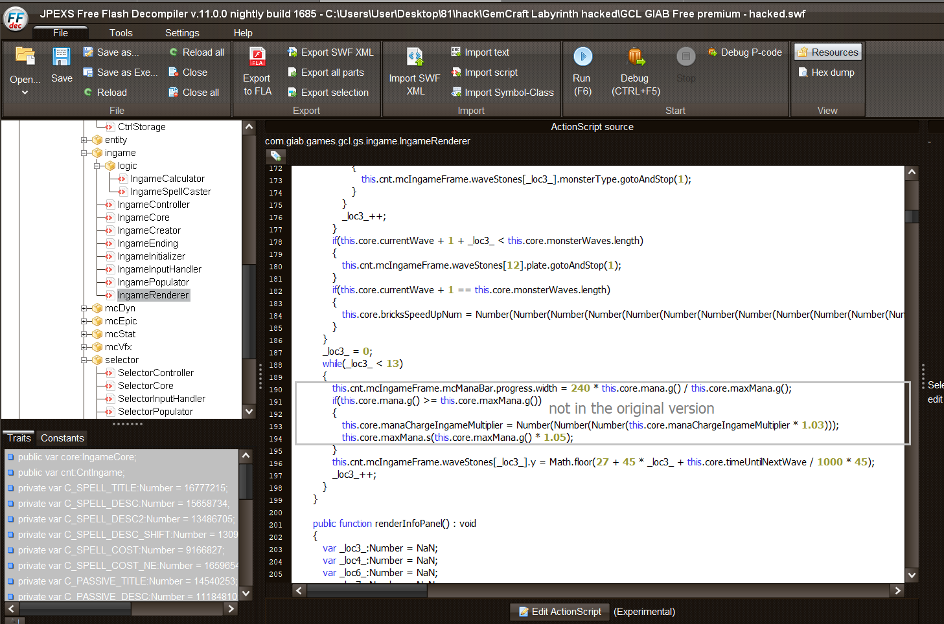The width and height of the screenshot is (944, 624).
Task: Select IngameInputHandler in the tree
Action: [x=159, y=269]
